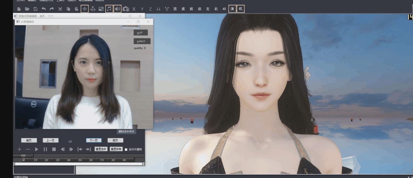Click the camera screenshot icon
The height and width of the screenshot is (178, 413).
pyautogui.click(x=126, y=9)
